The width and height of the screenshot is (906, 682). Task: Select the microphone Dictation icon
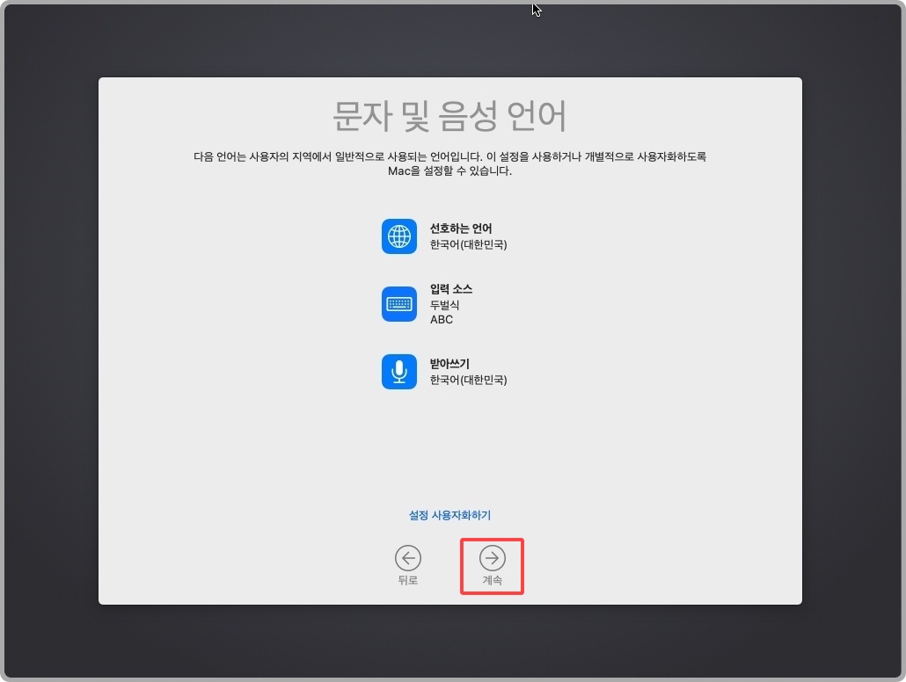(x=399, y=371)
